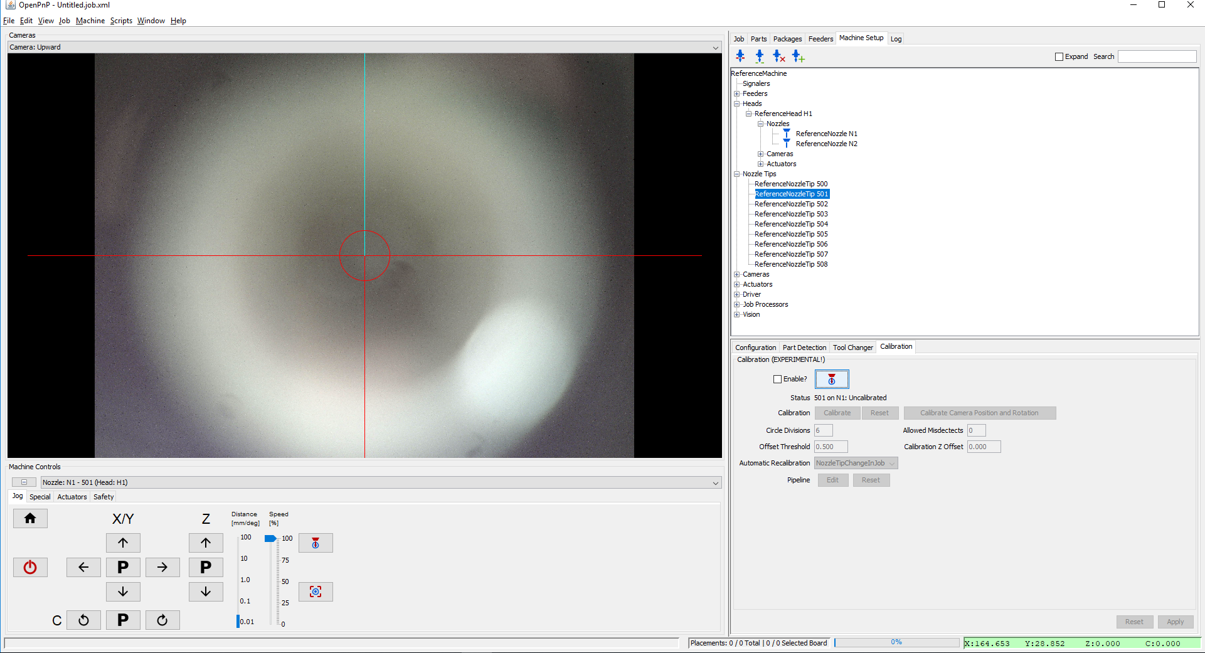Click the rotate counterclockwise jog icon
Viewport: 1205px width, 653px height.
coord(83,620)
